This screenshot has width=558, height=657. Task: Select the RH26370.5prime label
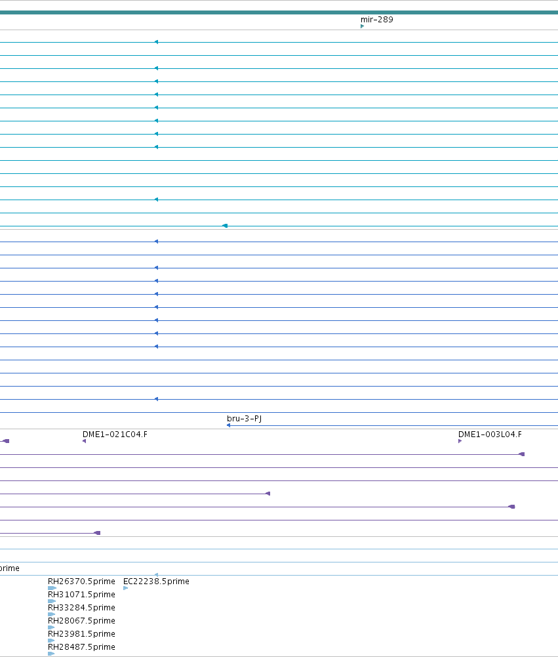(81, 581)
